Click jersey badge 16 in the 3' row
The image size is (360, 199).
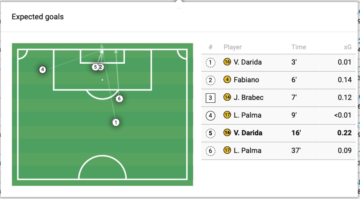click(227, 62)
